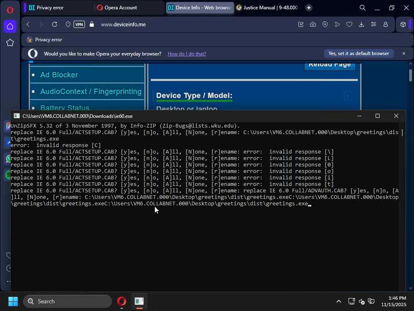Click the forward navigation arrow

[41, 24]
